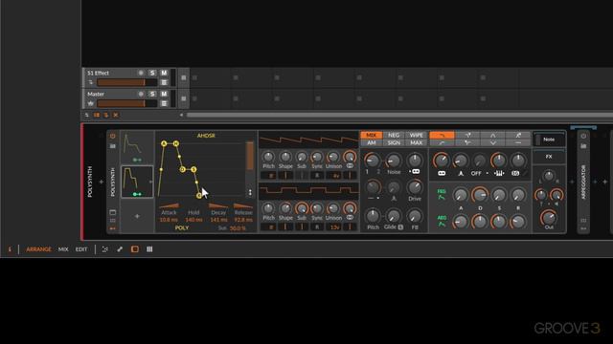The height and width of the screenshot is (344, 613).
Task: Toggle the Polysynth device power button
Action: [x=113, y=136]
